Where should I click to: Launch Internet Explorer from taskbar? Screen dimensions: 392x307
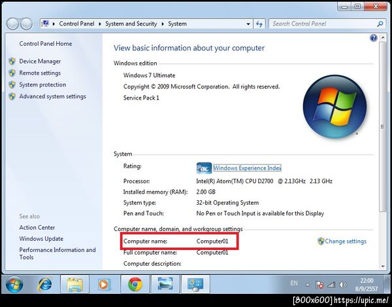[x=45, y=284]
